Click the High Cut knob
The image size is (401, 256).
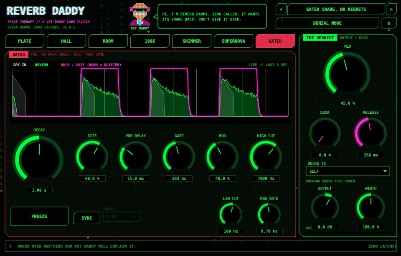coord(266,156)
